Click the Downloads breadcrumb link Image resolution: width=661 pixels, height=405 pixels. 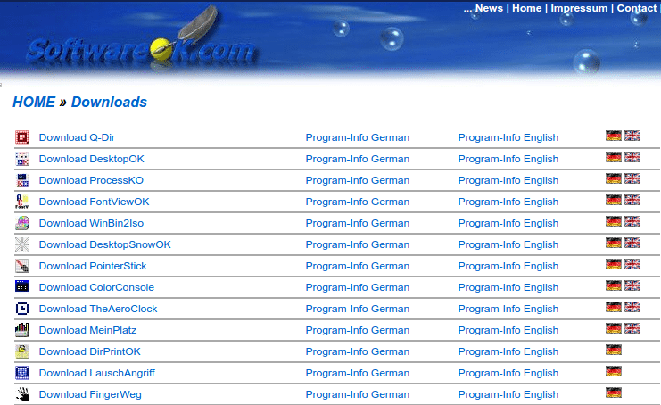point(109,102)
